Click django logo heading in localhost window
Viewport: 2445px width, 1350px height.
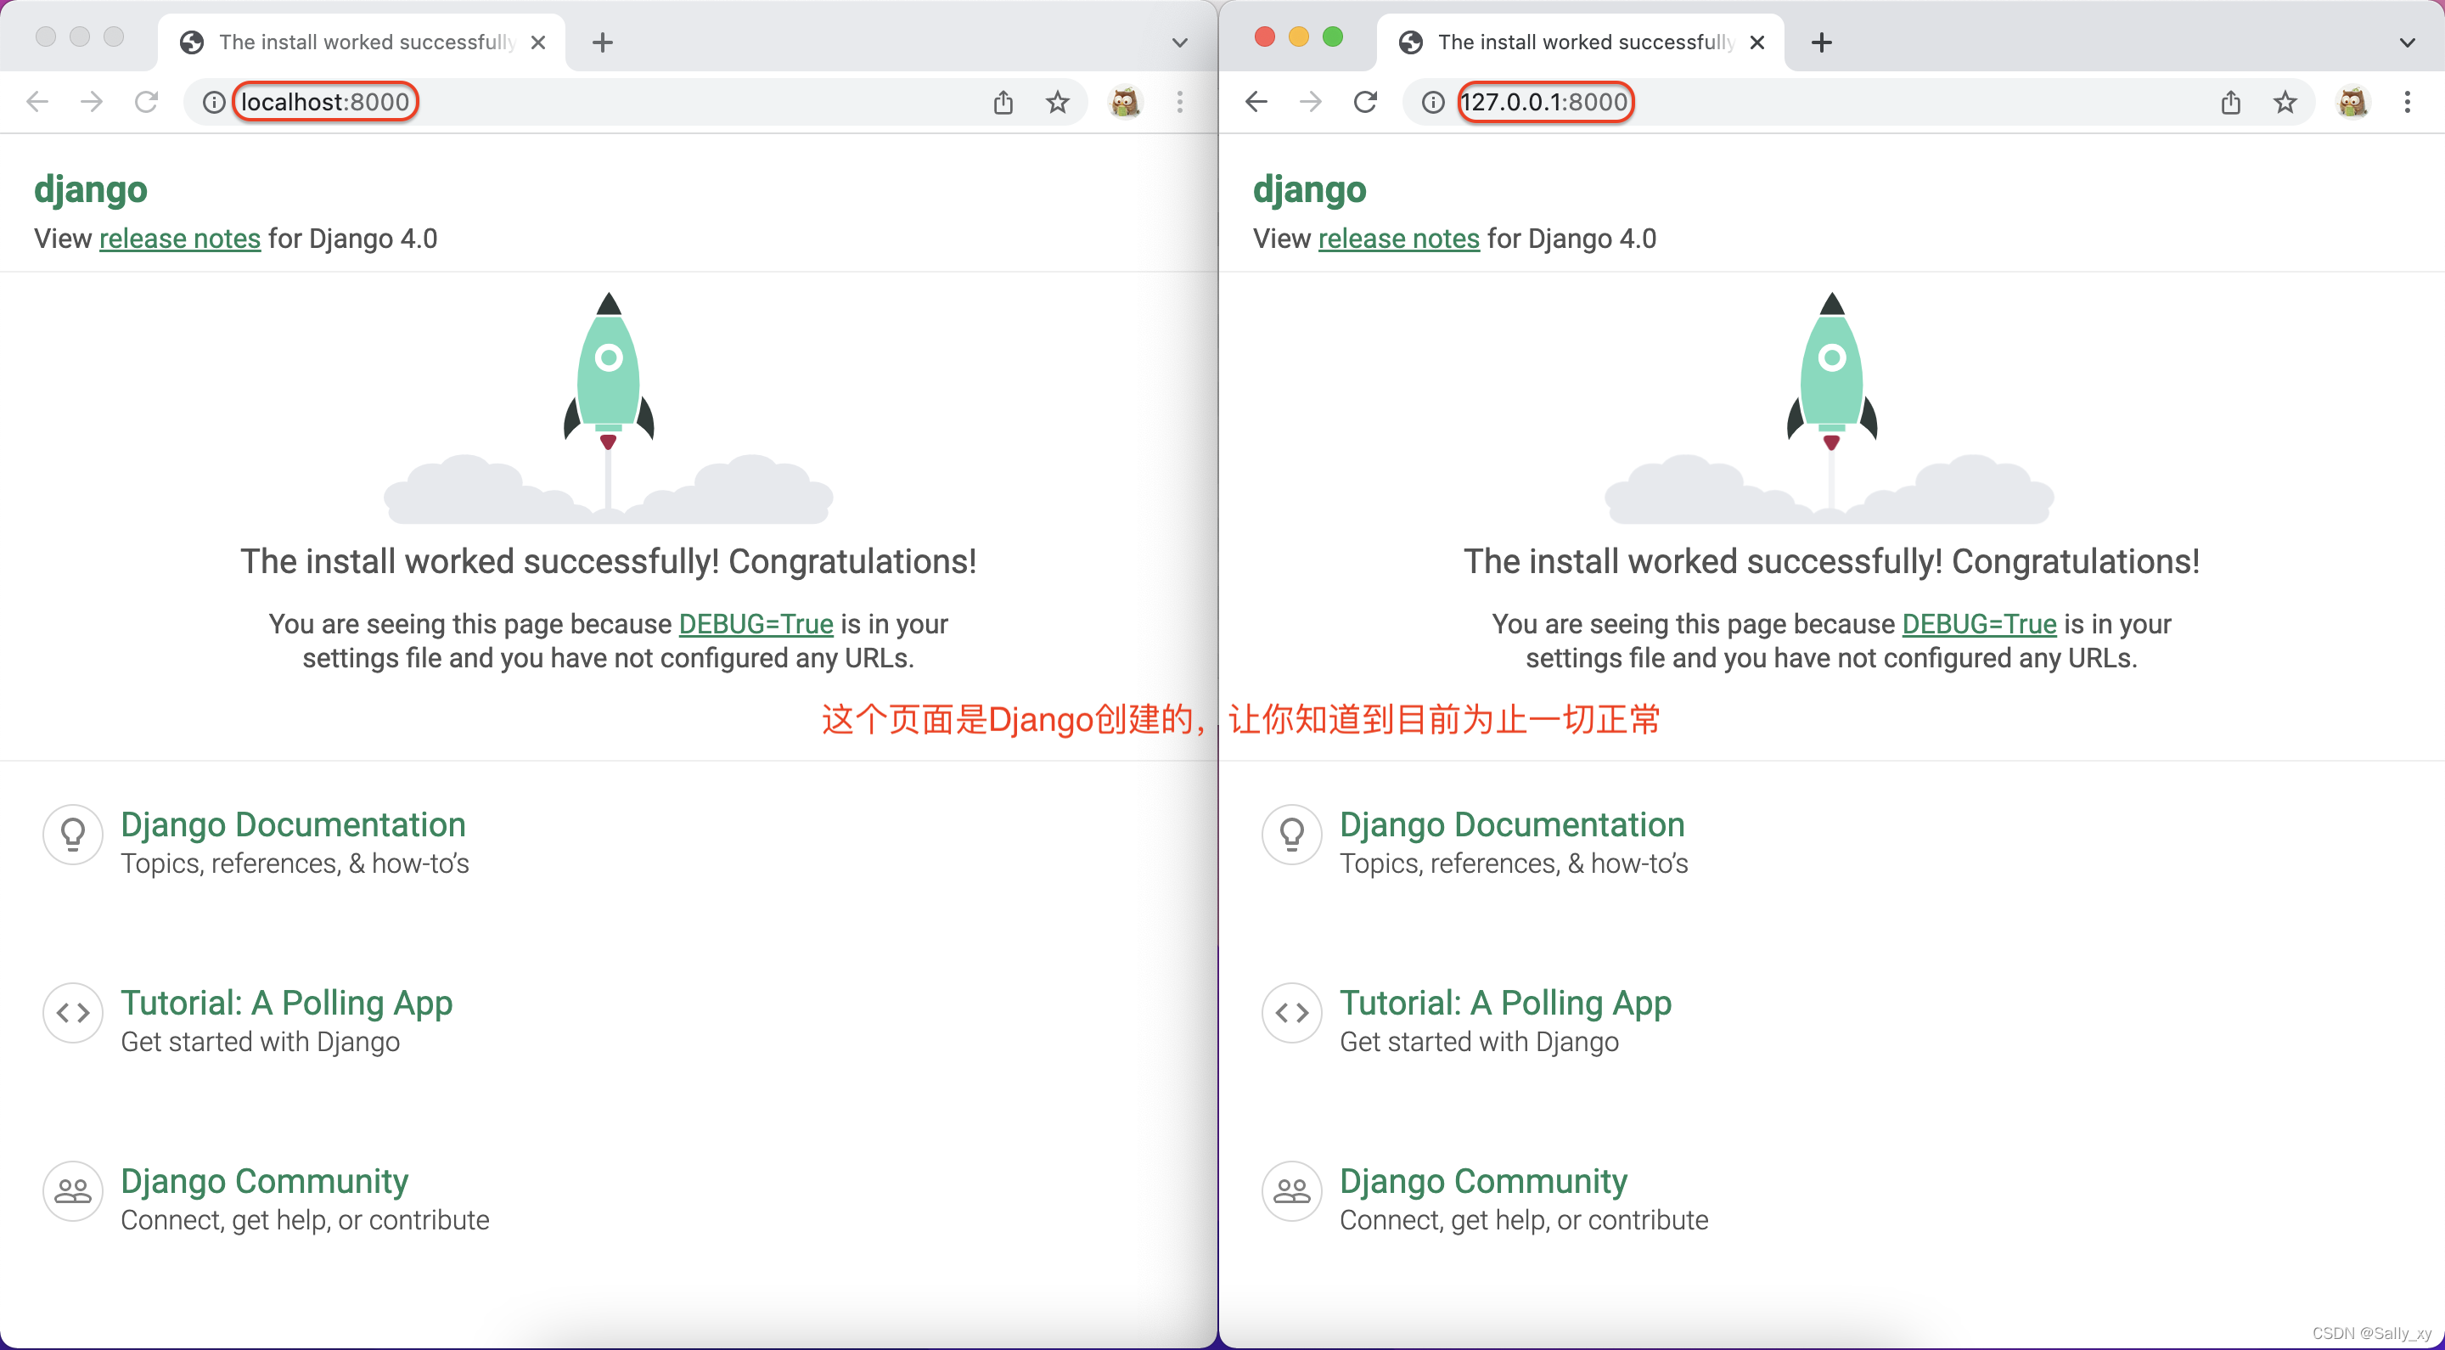91,189
